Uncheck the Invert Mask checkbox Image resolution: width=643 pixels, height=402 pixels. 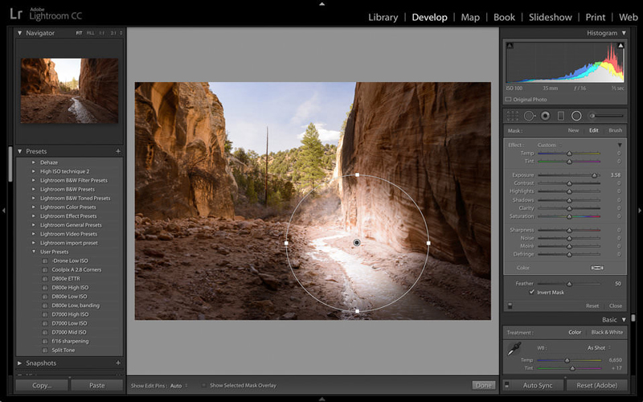coord(532,292)
